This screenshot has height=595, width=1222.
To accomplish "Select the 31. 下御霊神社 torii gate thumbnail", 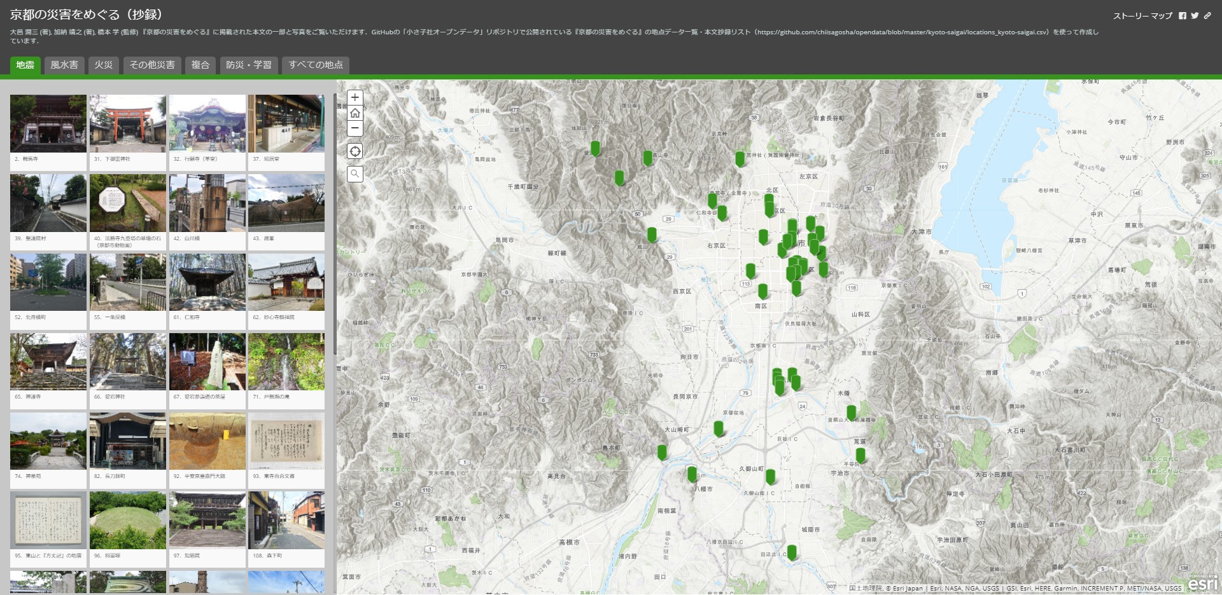I will click(128, 124).
